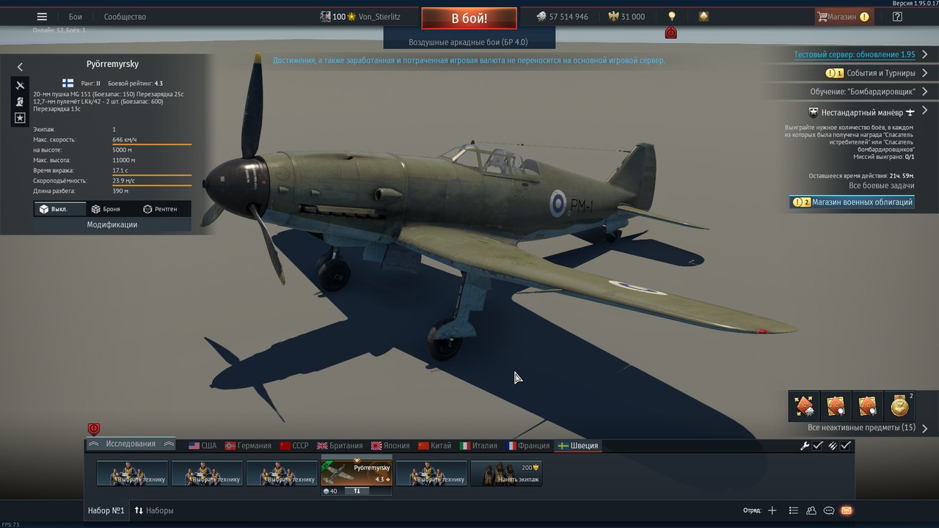Select the aircraft weapons icon in left panel
This screenshot has height=528, width=939.
tap(20, 85)
